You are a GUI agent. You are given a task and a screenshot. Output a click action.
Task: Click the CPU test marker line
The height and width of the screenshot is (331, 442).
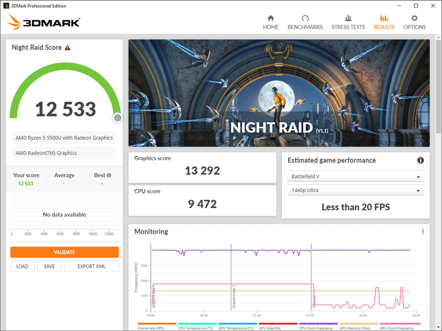pos(311,277)
